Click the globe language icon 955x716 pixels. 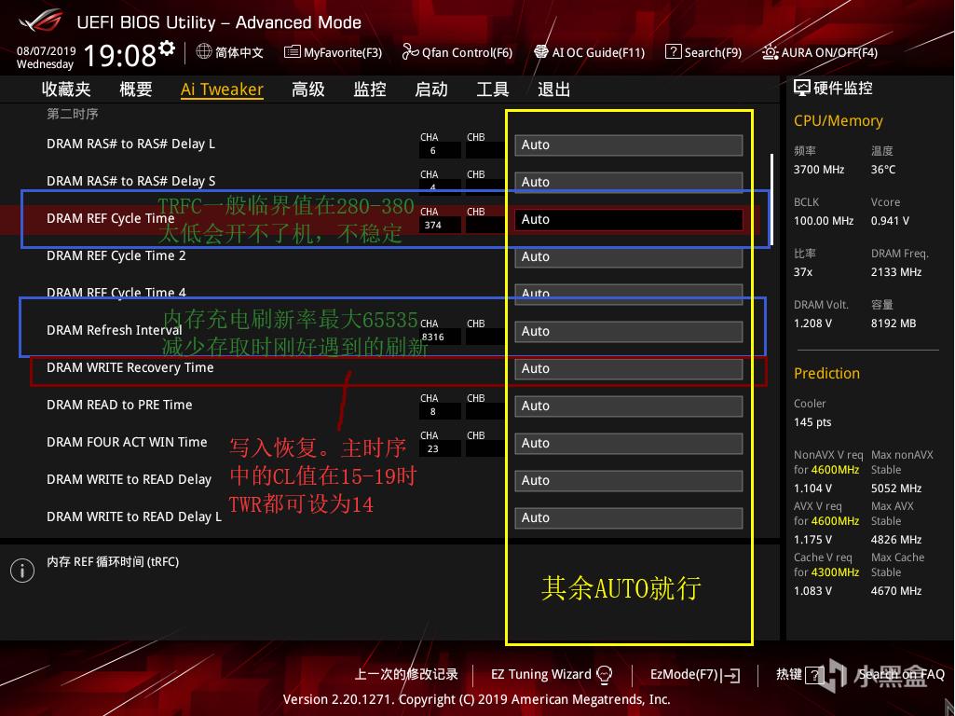point(204,52)
